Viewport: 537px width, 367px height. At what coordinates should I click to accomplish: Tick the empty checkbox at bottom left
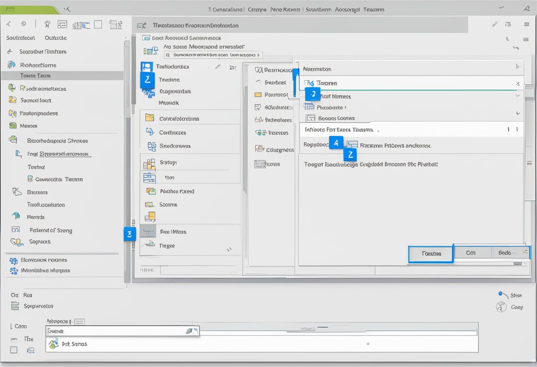click(14, 349)
